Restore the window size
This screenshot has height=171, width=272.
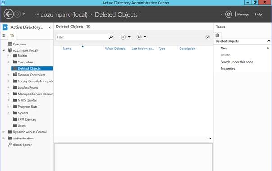pyautogui.click(x=255, y=2)
